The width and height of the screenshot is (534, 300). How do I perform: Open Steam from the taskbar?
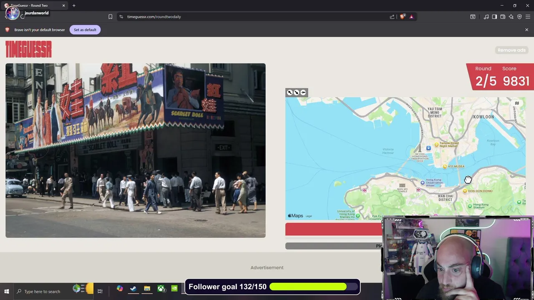point(133,288)
